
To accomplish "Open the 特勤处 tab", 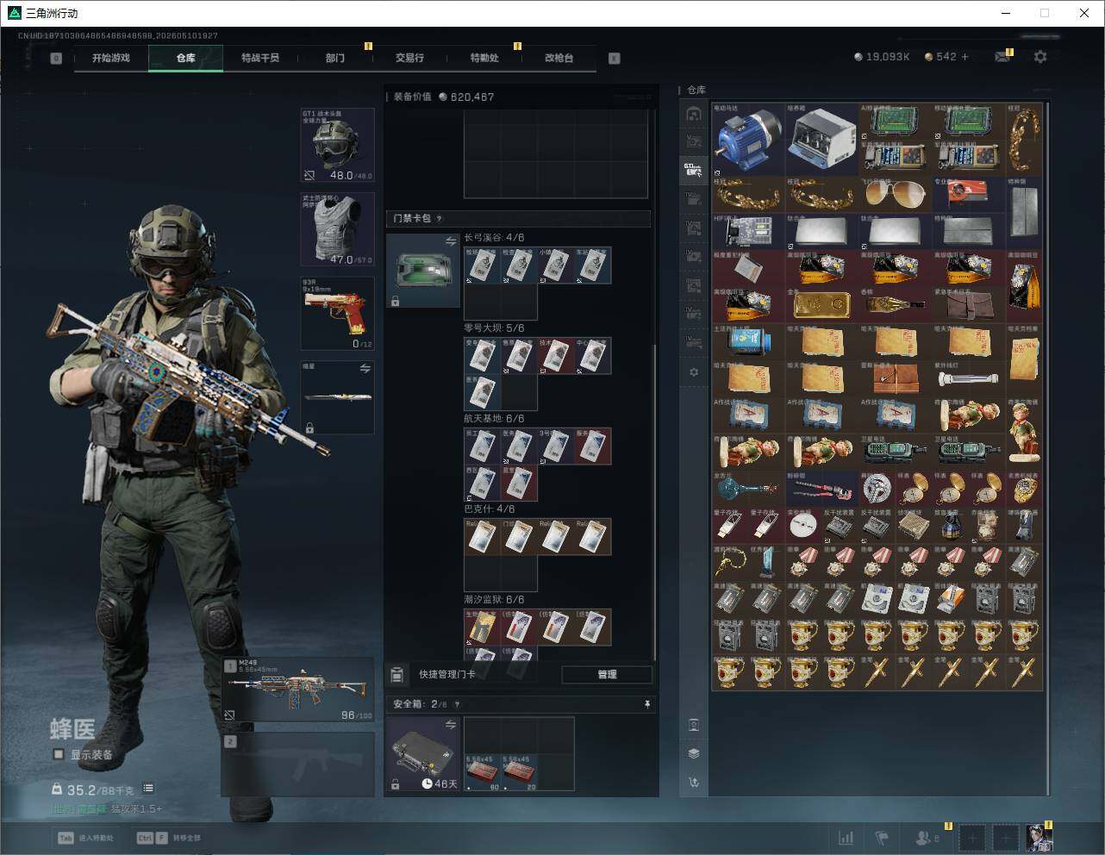I will click(484, 58).
